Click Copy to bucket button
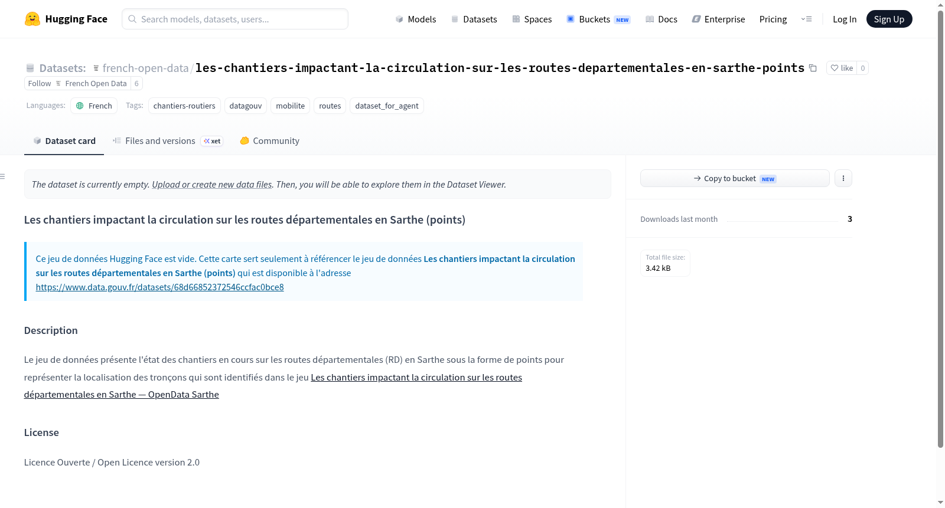The image size is (945, 508). tap(735, 178)
